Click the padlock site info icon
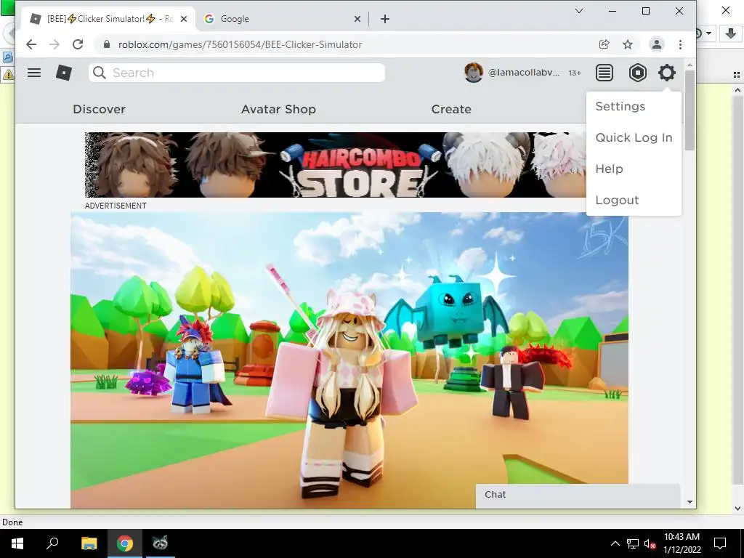Viewport: 744px width, 558px height. 107,44
